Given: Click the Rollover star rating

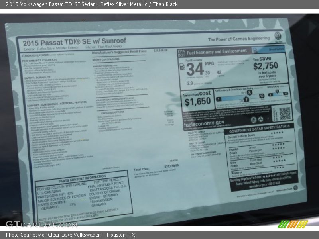Looking at the screenshot, I should pos(279,168).
